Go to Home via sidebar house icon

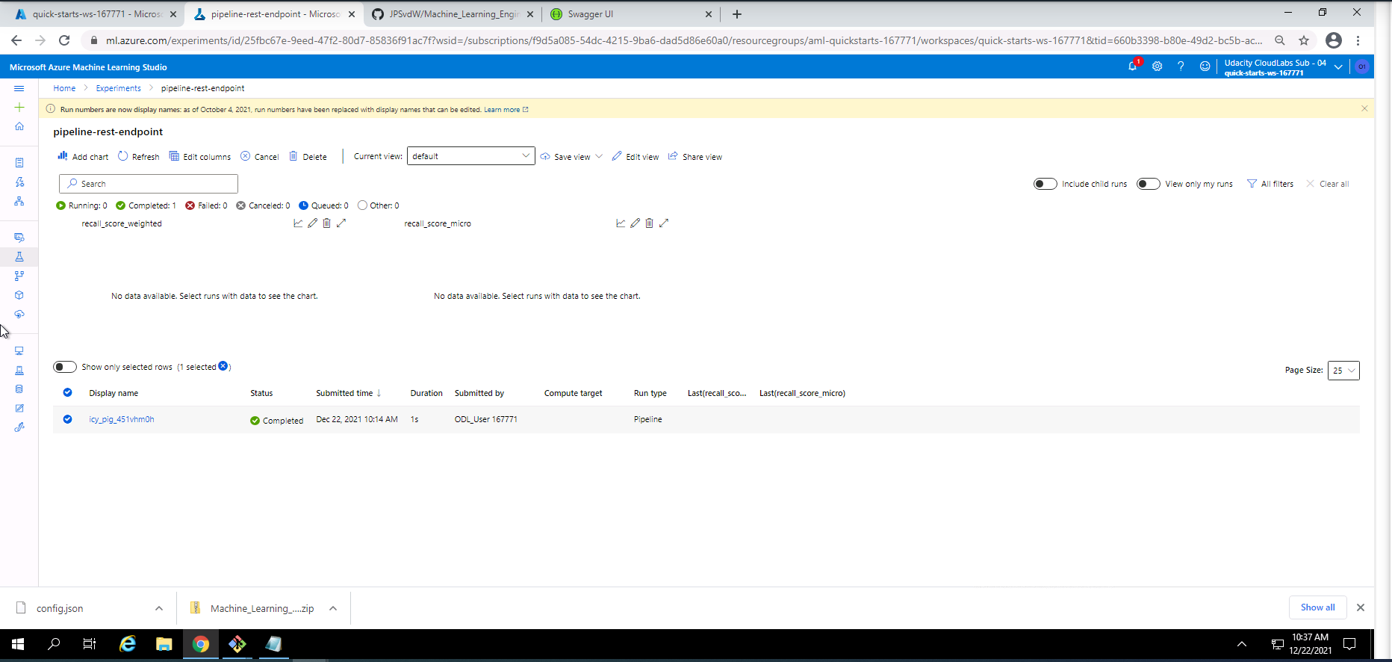pyautogui.click(x=19, y=126)
